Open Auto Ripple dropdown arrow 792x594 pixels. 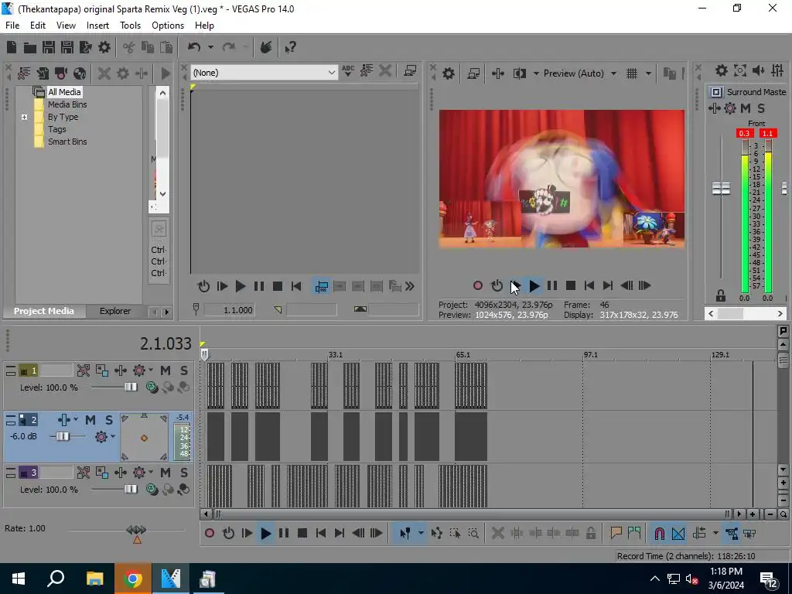[715, 533]
